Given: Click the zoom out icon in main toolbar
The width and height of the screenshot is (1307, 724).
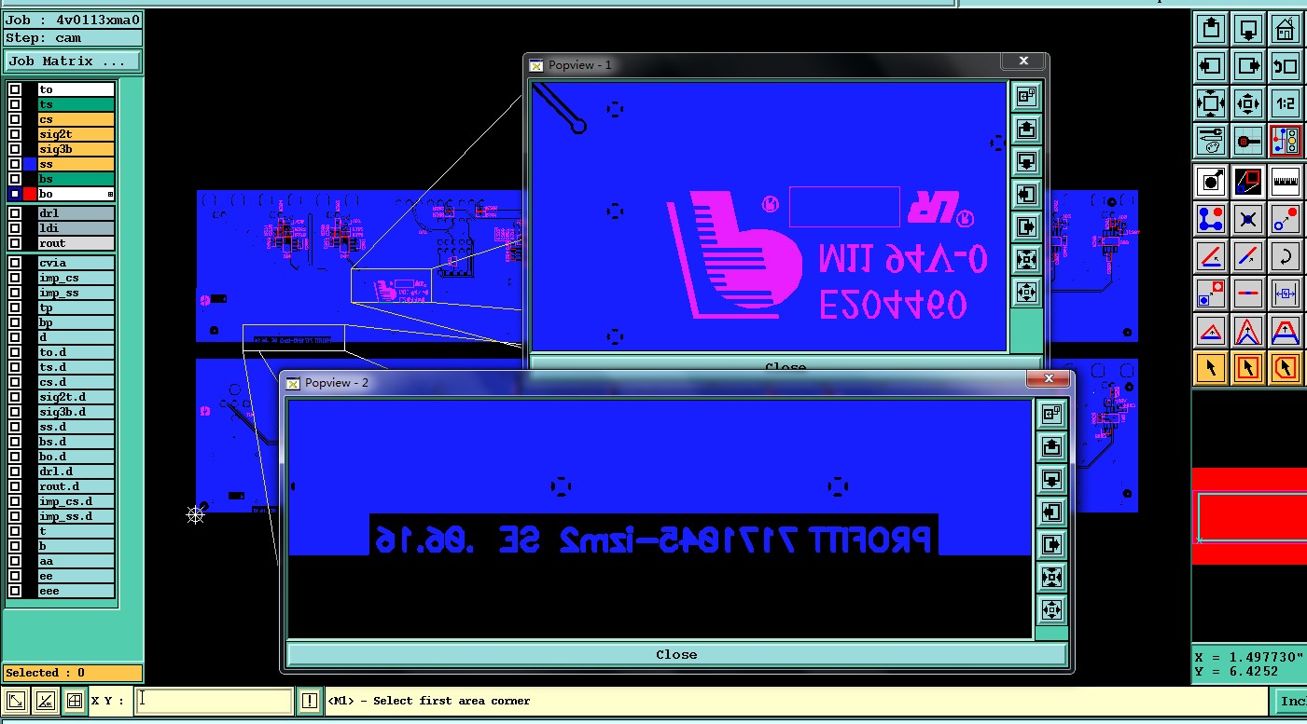Looking at the screenshot, I should pyautogui.click(x=1248, y=102).
